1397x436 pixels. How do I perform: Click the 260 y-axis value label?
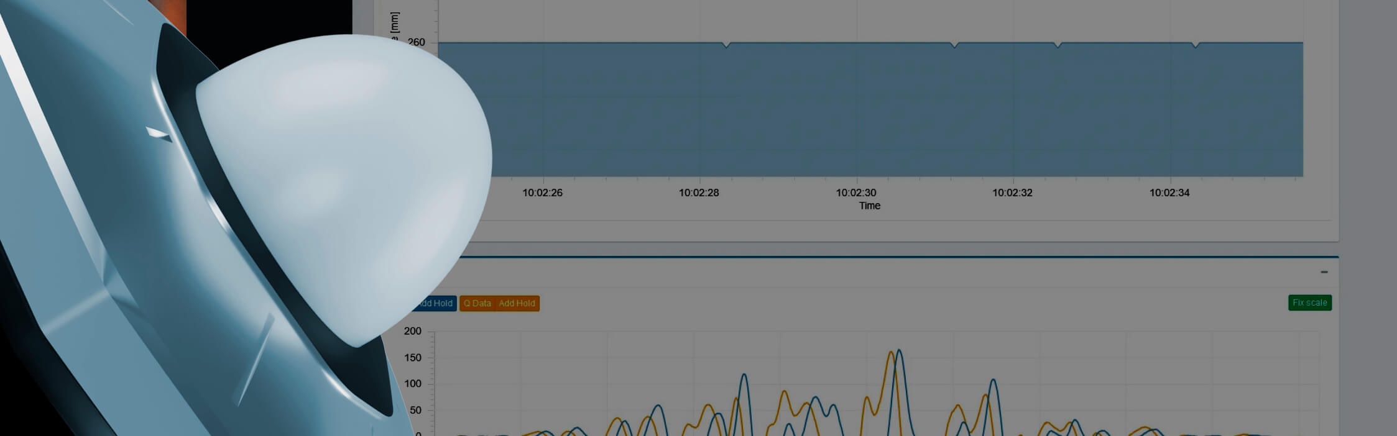(416, 42)
